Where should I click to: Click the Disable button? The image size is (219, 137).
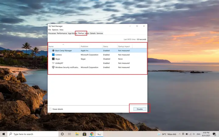[x=140, y=109]
